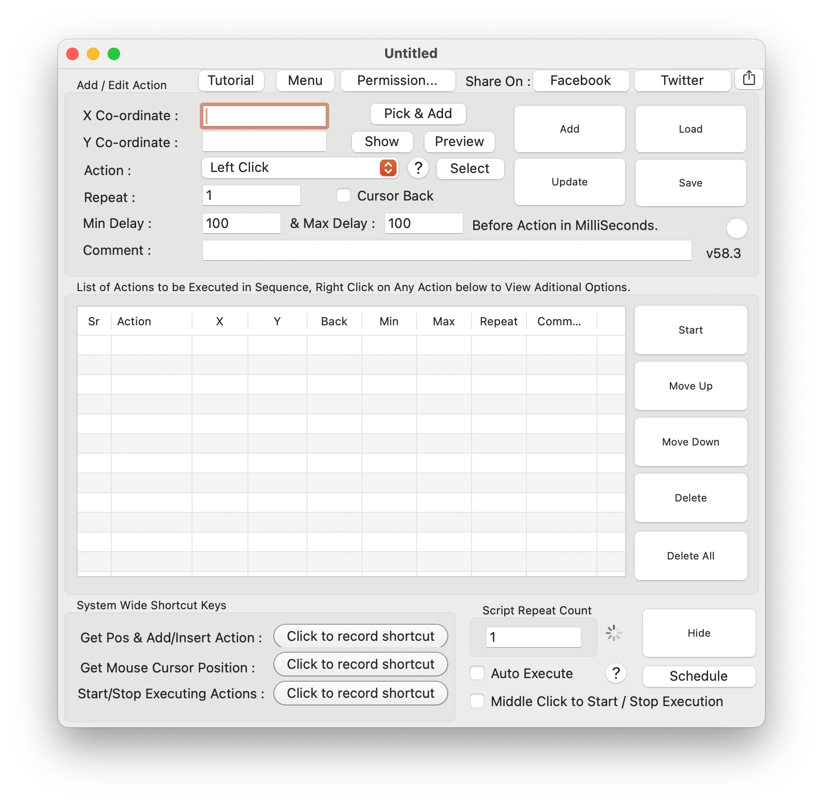Open help question mark next to Action dropdown
The image size is (823, 804).
[418, 168]
